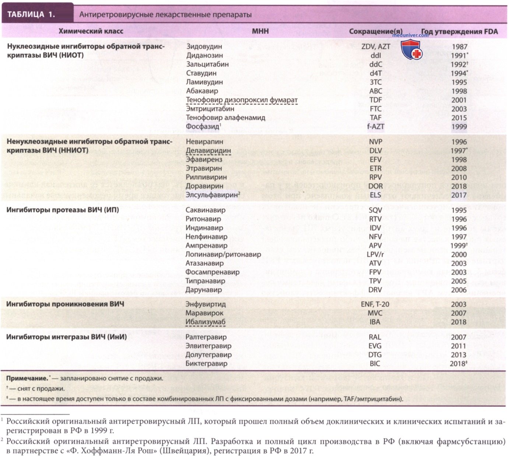Click the abbreviation "LPV/r"
Image resolution: width=509 pixels, height=463 pixels.
click(x=376, y=254)
